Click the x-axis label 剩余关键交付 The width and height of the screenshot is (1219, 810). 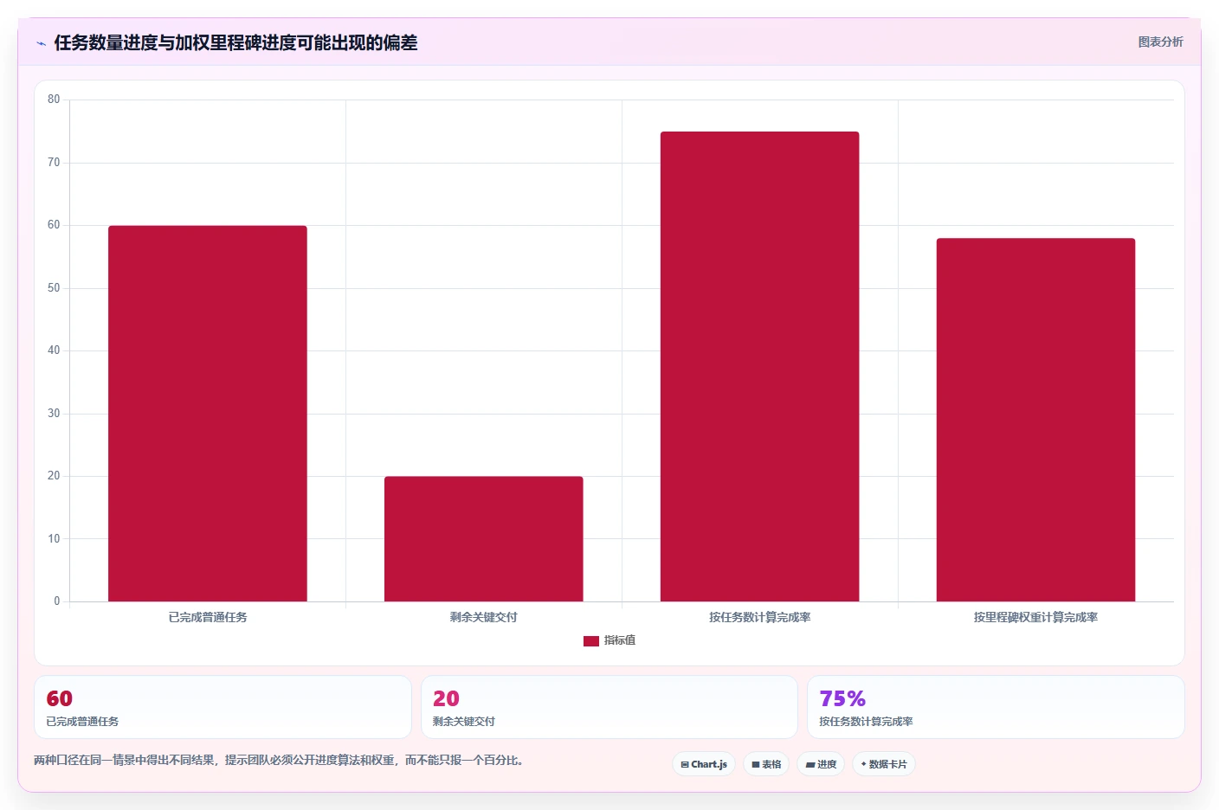coord(484,617)
